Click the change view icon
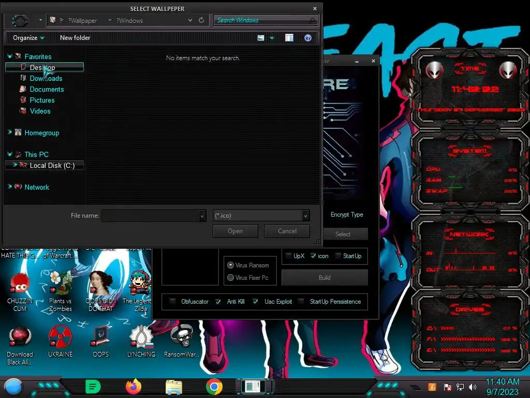Screen dimensions: 530x398 tap(261, 38)
